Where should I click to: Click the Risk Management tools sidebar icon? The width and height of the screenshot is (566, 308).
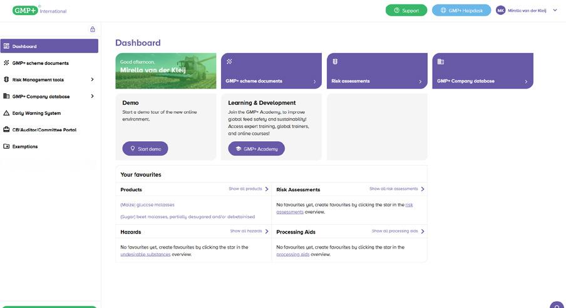6,79
